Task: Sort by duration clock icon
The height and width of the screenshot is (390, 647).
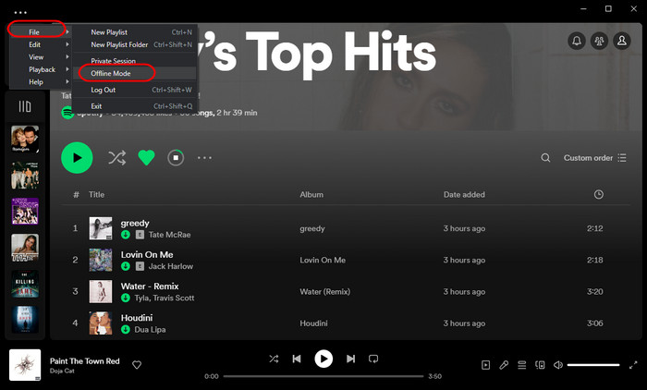Action: 598,194
